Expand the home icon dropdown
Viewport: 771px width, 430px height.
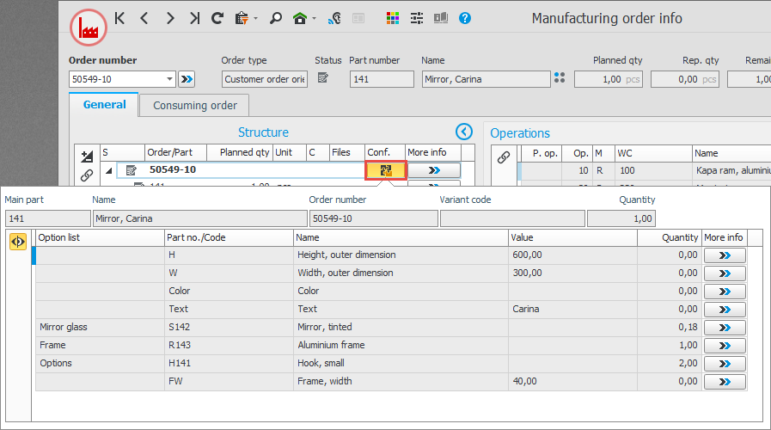pyautogui.click(x=315, y=19)
